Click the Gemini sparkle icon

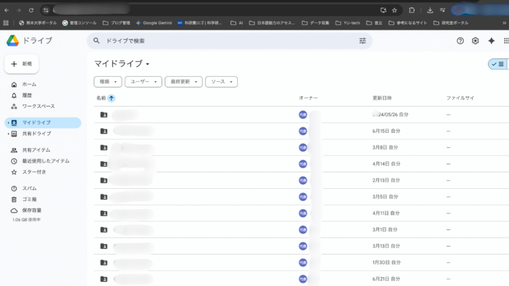tap(491, 41)
